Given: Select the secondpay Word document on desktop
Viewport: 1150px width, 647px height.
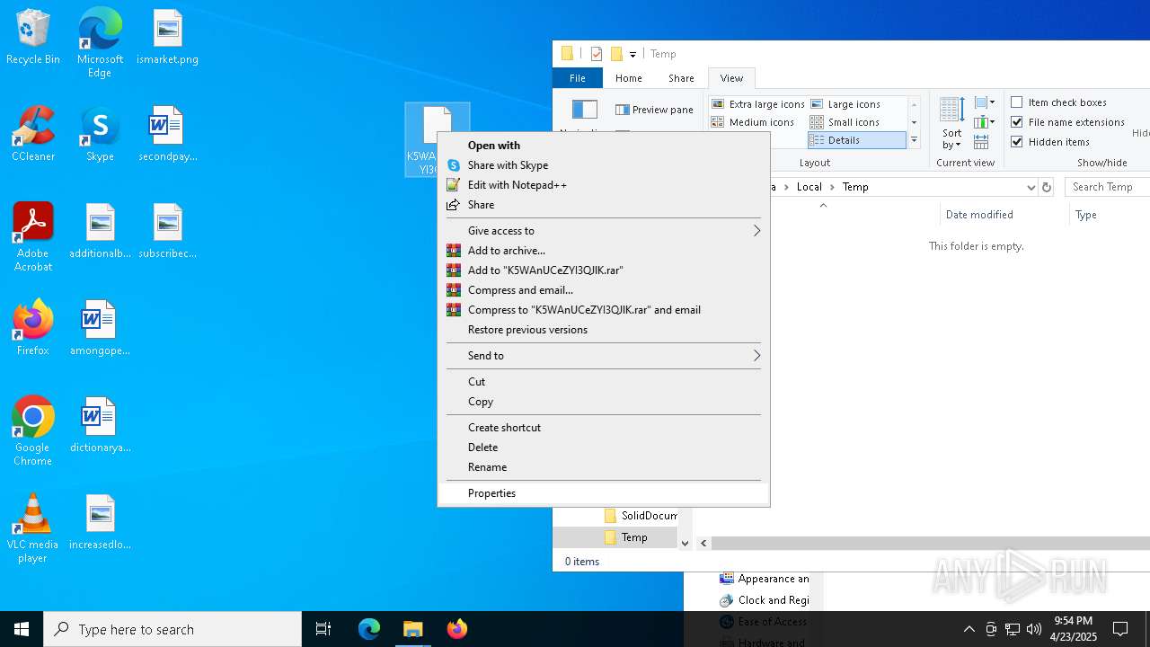Looking at the screenshot, I should pyautogui.click(x=167, y=134).
